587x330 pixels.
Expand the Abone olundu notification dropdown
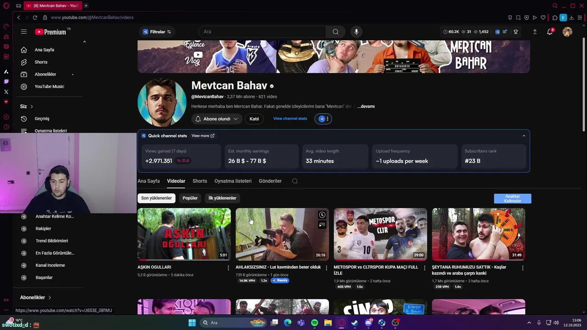[x=217, y=119]
